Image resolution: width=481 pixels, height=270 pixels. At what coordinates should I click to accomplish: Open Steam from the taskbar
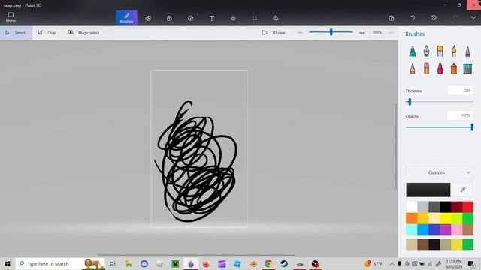[284, 263]
